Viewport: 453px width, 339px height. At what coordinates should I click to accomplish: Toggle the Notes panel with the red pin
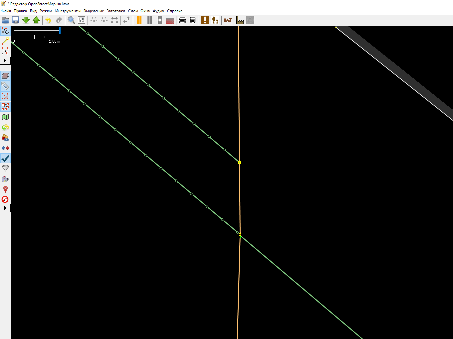pyautogui.click(x=5, y=189)
